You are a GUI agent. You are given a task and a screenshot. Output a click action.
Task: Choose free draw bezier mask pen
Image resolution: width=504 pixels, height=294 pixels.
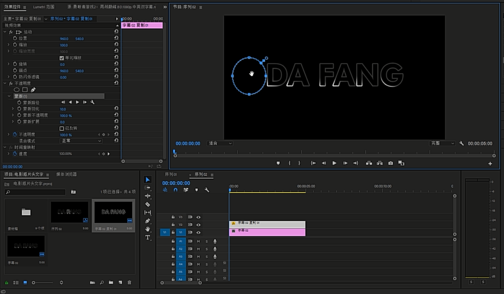pyautogui.click(x=33, y=90)
